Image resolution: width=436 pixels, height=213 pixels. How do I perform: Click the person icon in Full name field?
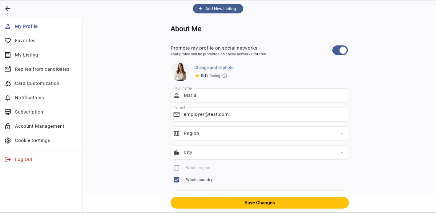177,95
